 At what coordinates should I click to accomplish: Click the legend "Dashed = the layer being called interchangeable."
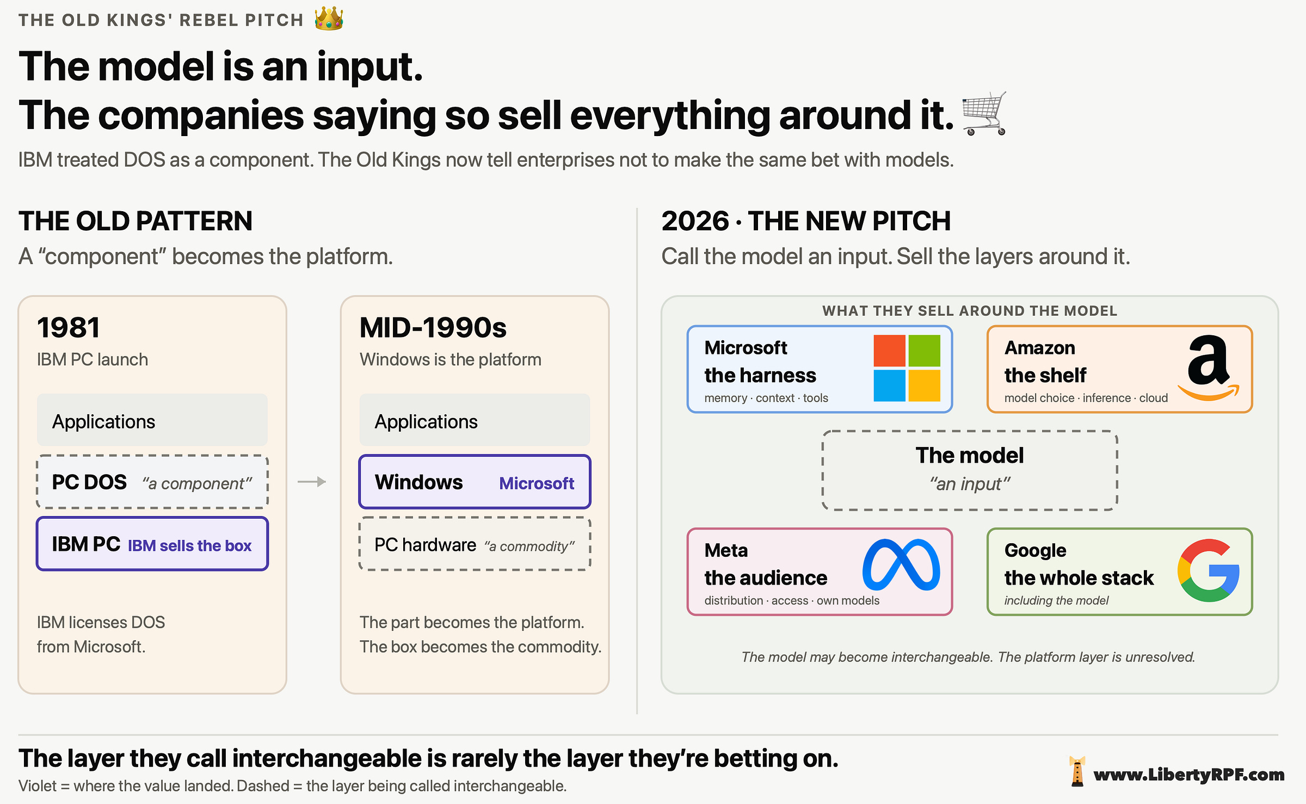(402, 786)
